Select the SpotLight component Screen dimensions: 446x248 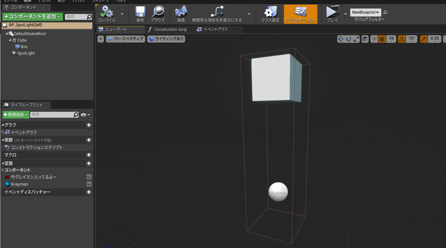coord(26,53)
